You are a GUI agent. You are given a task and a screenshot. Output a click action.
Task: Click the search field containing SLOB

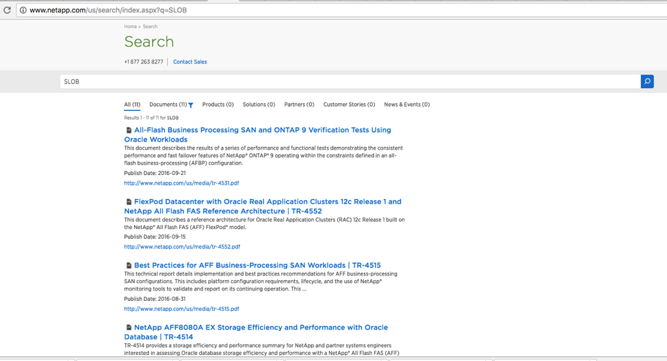(x=349, y=81)
